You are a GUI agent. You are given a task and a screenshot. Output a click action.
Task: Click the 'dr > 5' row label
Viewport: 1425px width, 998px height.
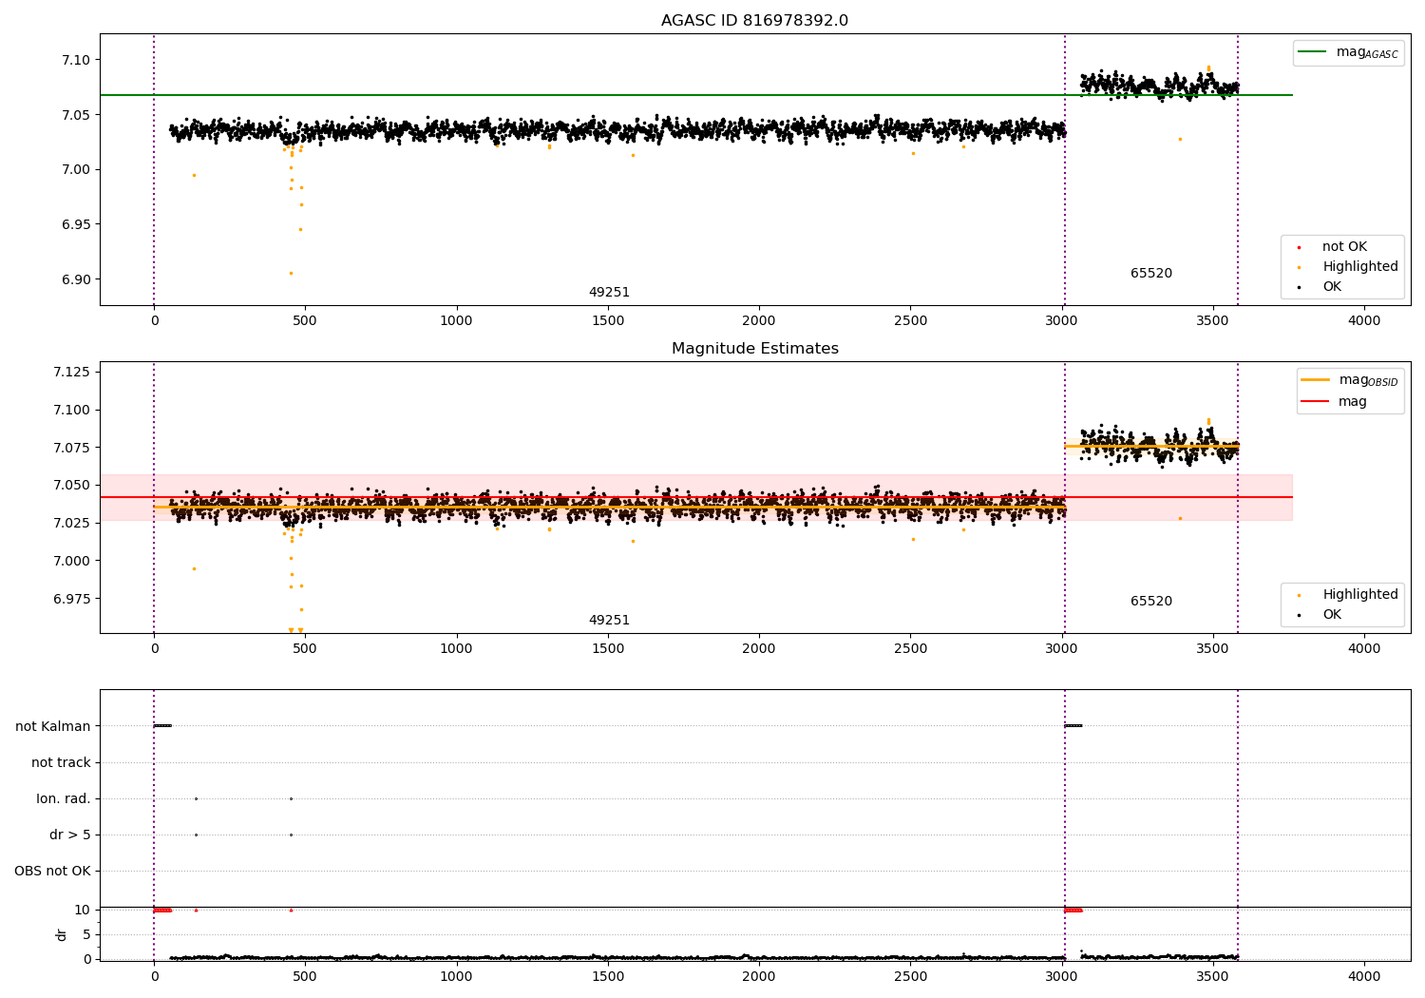click(70, 835)
